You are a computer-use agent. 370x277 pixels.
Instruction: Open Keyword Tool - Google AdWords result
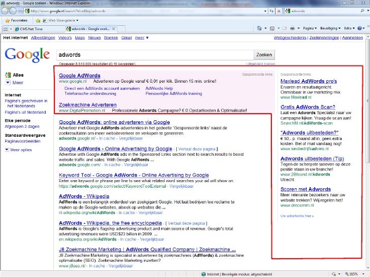pos(134,175)
